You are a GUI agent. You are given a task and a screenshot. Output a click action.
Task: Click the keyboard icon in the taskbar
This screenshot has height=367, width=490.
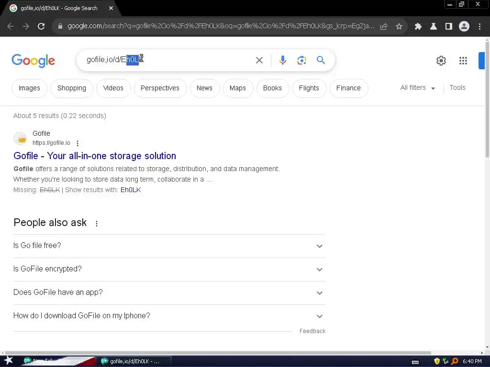tap(415, 362)
